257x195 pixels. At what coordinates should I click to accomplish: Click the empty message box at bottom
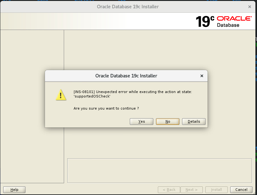(x=159, y=170)
